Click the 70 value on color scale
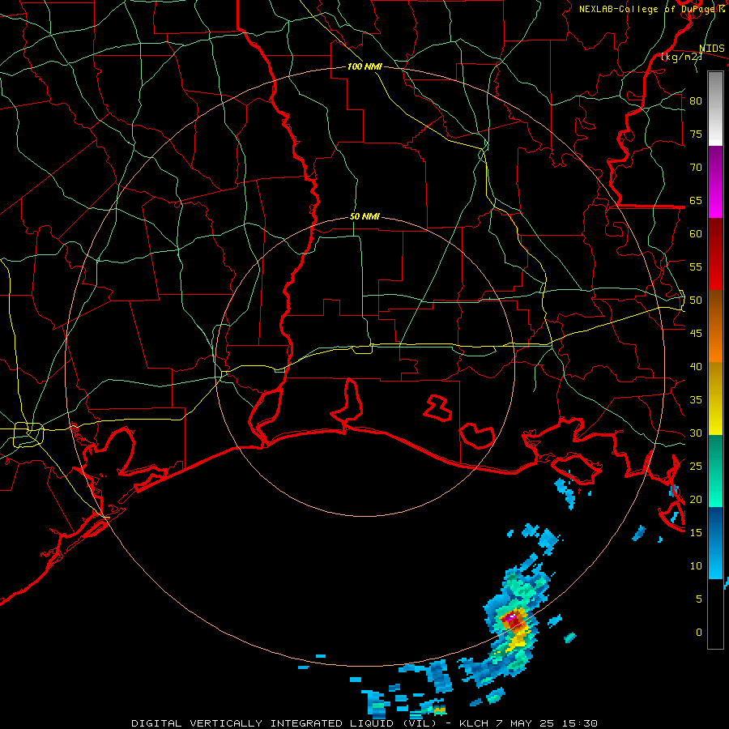Image resolution: width=729 pixels, height=729 pixels. 696,168
